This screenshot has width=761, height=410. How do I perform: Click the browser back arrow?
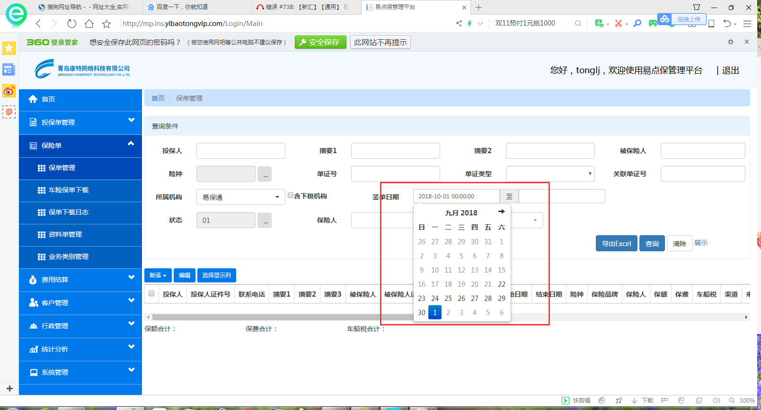(39, 24)
